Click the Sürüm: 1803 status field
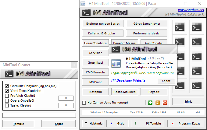The height and width of the screenshot is (130, 207). (159, 112)
